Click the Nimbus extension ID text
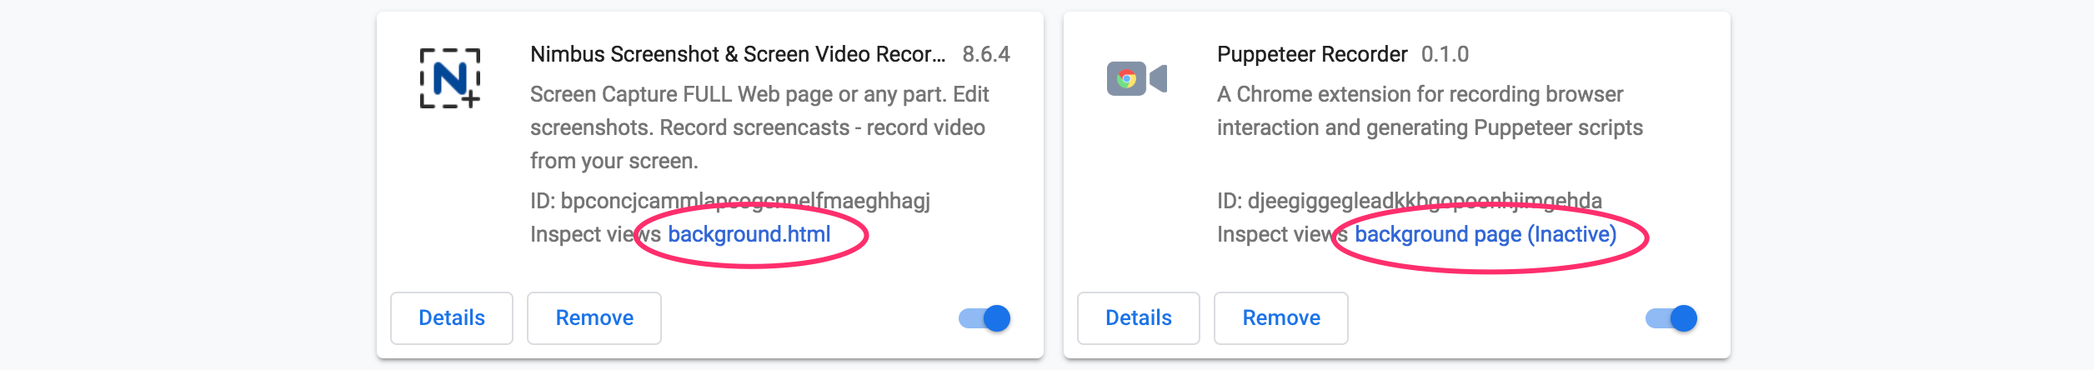 point(730,201)
